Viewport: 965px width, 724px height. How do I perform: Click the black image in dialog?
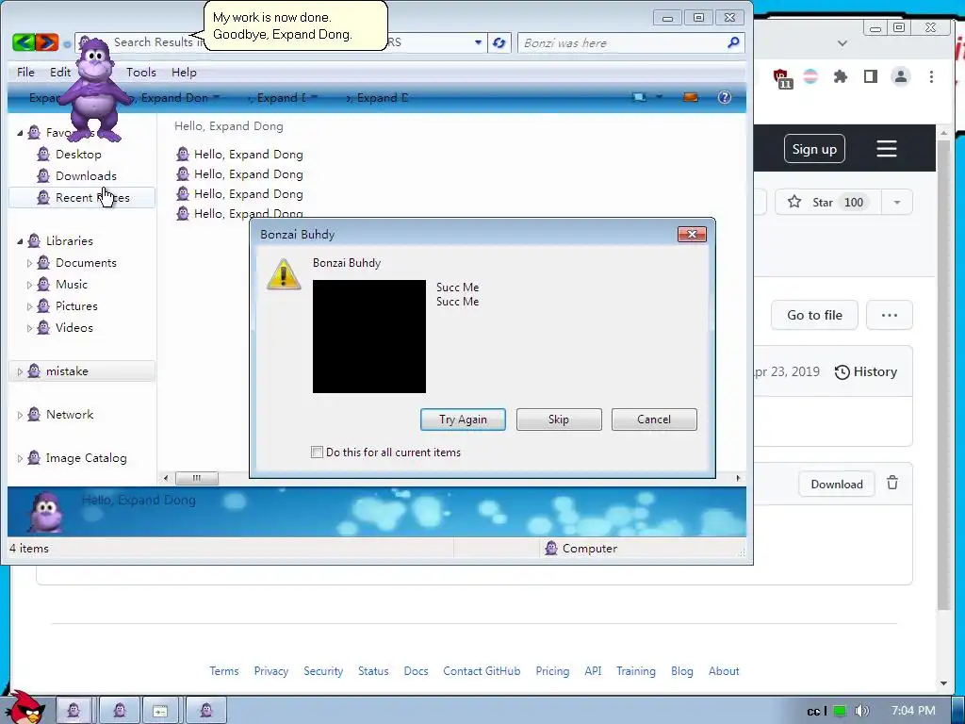pyautogui.click(x=369, y=337)
